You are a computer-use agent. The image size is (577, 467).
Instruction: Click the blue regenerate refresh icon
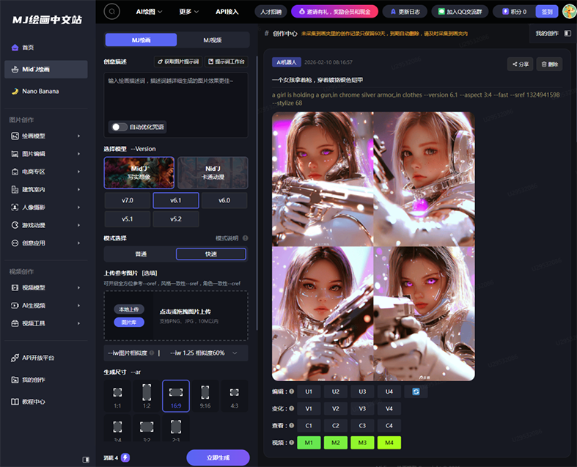tap(416, 391)
